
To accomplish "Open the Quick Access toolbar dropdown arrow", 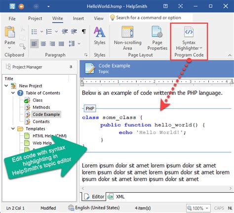I will click(48, 6).
